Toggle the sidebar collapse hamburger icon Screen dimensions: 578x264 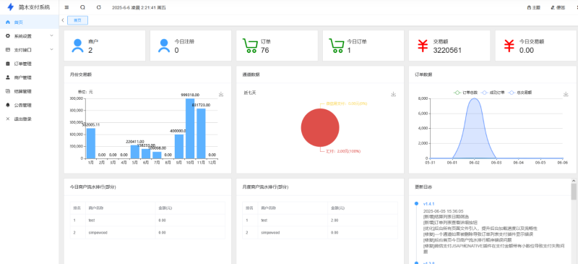pyautogui.click(x=66, y=7)
